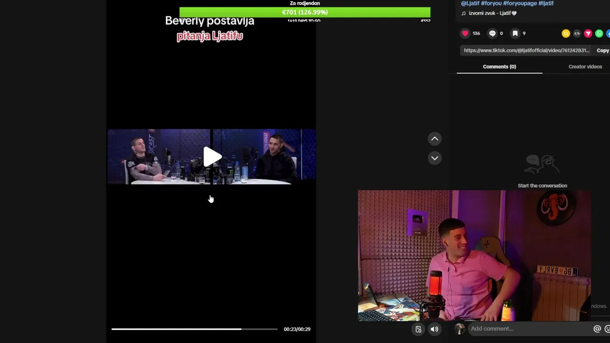This screenshot has height=343, width=610.
Task: Toggle the picture-in-picture mini player icon
Action: pos(418,329)
